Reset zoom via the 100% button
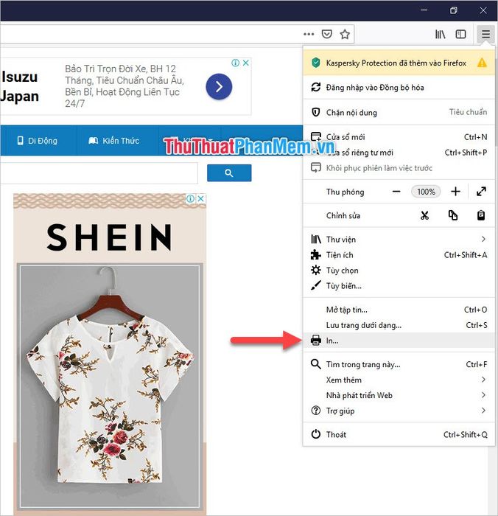 pyautogui.click(x=426, y=192)
